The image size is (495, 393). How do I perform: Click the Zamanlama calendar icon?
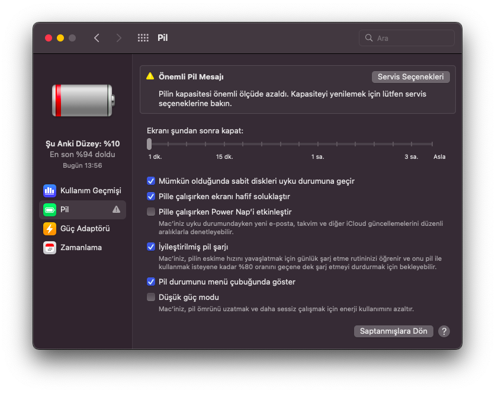pyautogui.click(x=50, y=248)
